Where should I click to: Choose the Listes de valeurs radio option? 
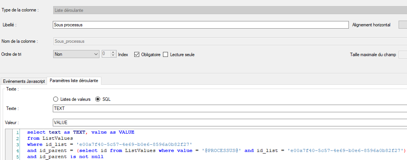click(55, 99)
